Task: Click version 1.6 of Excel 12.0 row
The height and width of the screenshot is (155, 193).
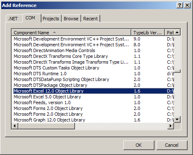Action: click(137, 91)
